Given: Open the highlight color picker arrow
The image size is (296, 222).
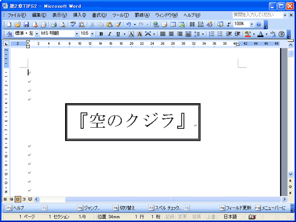Looking at the screenshot, I should coord(254,34).
